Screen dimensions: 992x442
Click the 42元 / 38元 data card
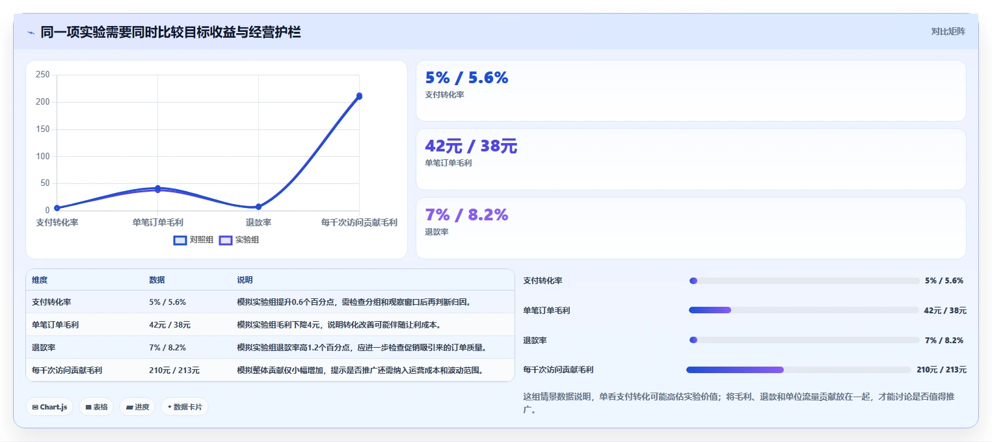(x=691, y=159)
